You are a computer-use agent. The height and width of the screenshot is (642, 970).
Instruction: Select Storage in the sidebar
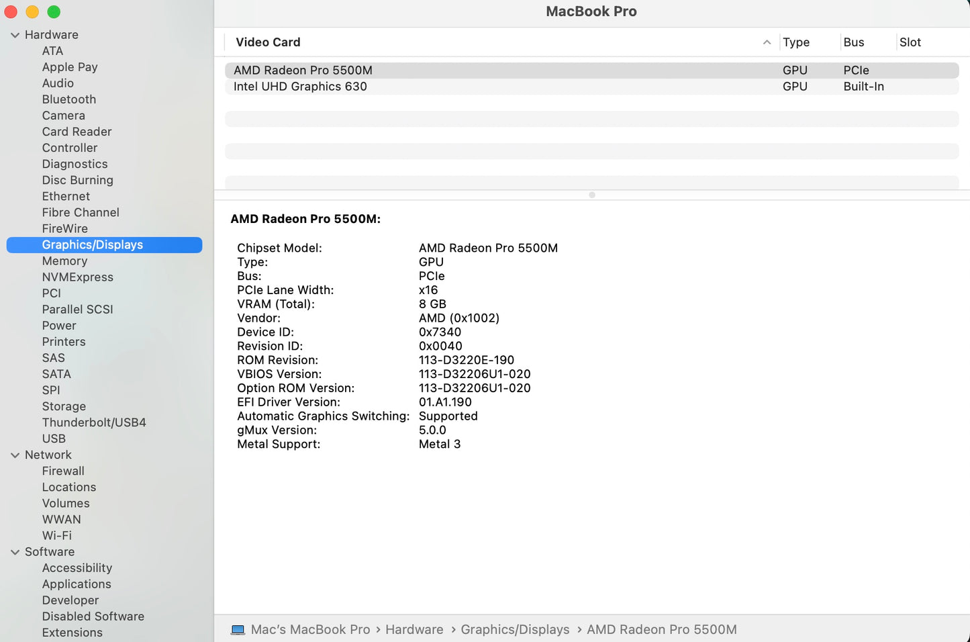point(64,406)
